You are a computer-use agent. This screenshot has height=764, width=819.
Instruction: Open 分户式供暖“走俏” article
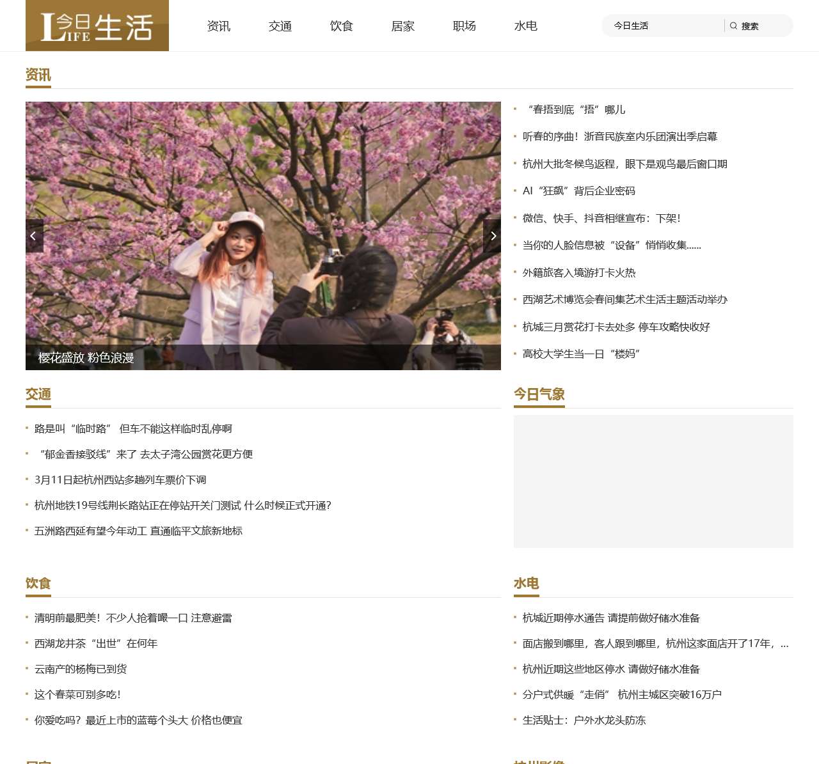pos(622,695)
